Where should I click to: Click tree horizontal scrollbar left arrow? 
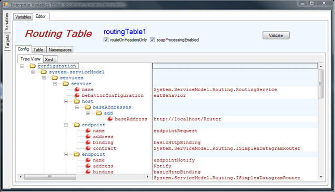click(x=21, y=177)
